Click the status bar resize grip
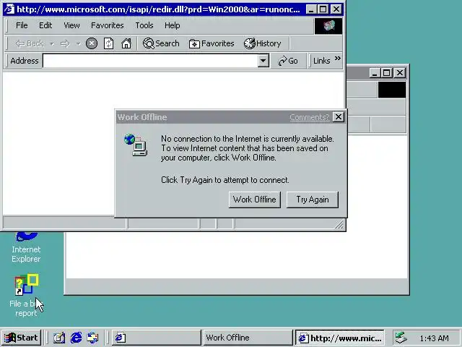The width and height of the screenshot is (462, 347). (339, 225)
